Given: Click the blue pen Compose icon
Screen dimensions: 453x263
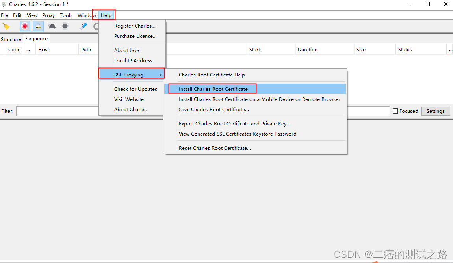Looking at the screenshot, I should pyautogui.click(x=84, y=26).
